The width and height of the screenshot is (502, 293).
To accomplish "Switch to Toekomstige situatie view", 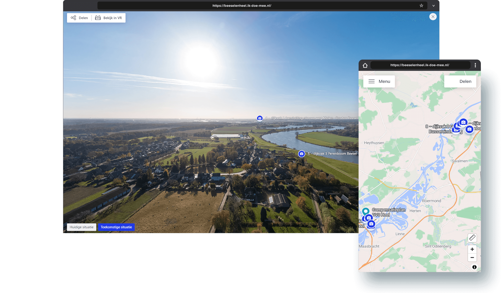I will (x=116, y=227).
